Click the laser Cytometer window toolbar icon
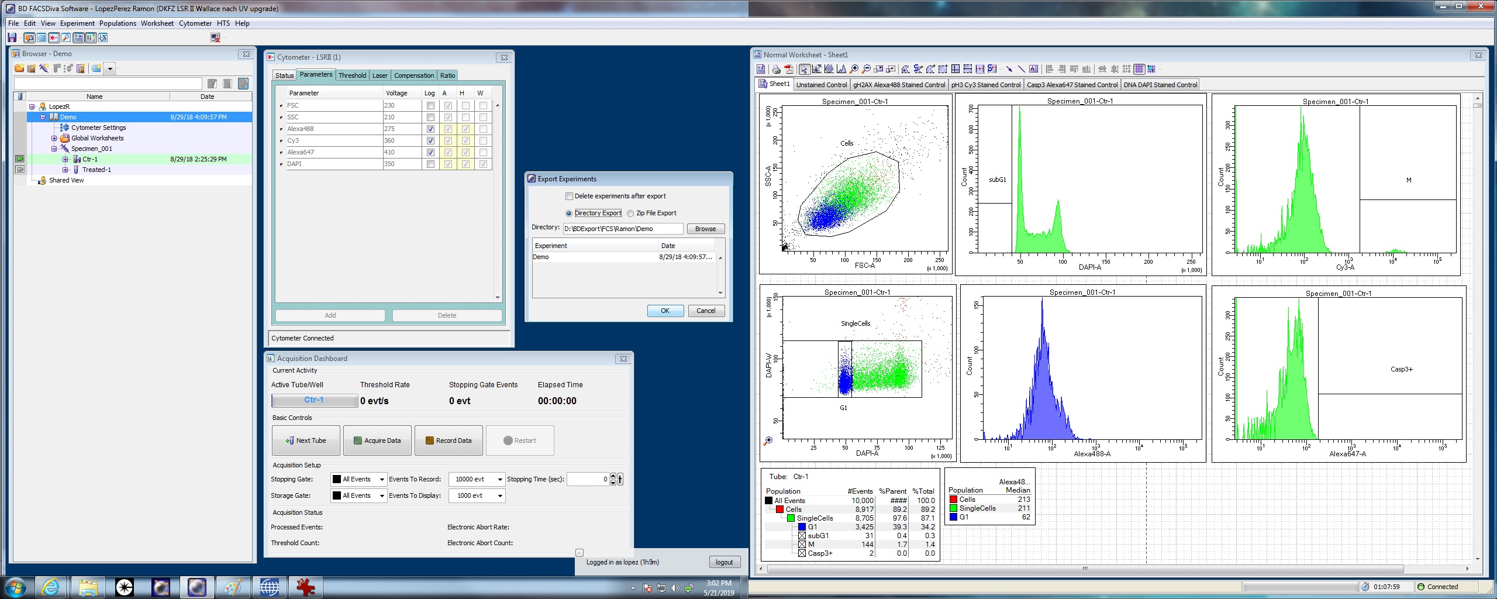 point(53,37)
